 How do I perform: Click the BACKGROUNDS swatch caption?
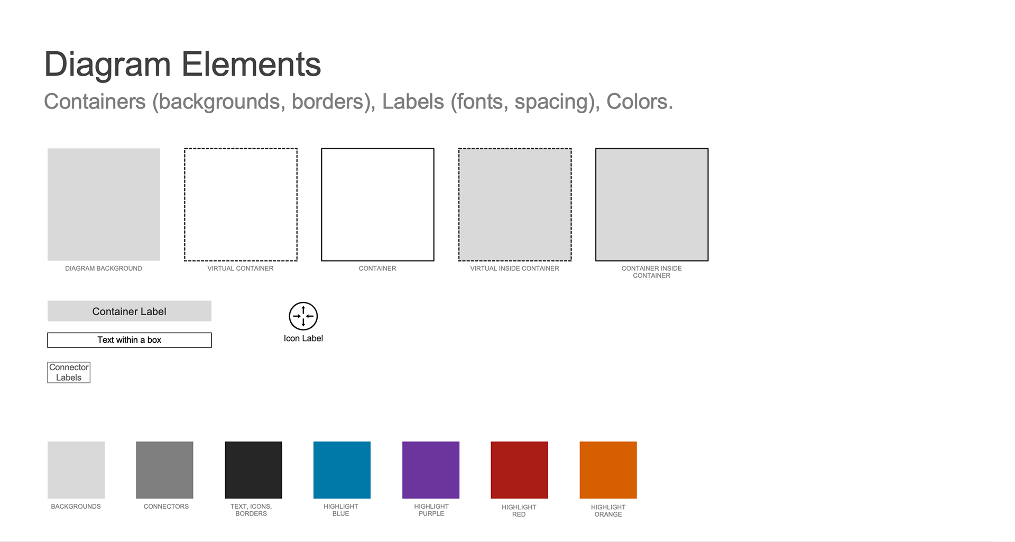[76, 507]
